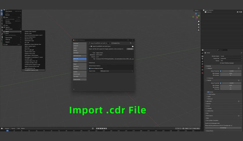Click the refresh icon in Preferences header
The width and height of the screenshot is (243, 141).
click(131, 43)
